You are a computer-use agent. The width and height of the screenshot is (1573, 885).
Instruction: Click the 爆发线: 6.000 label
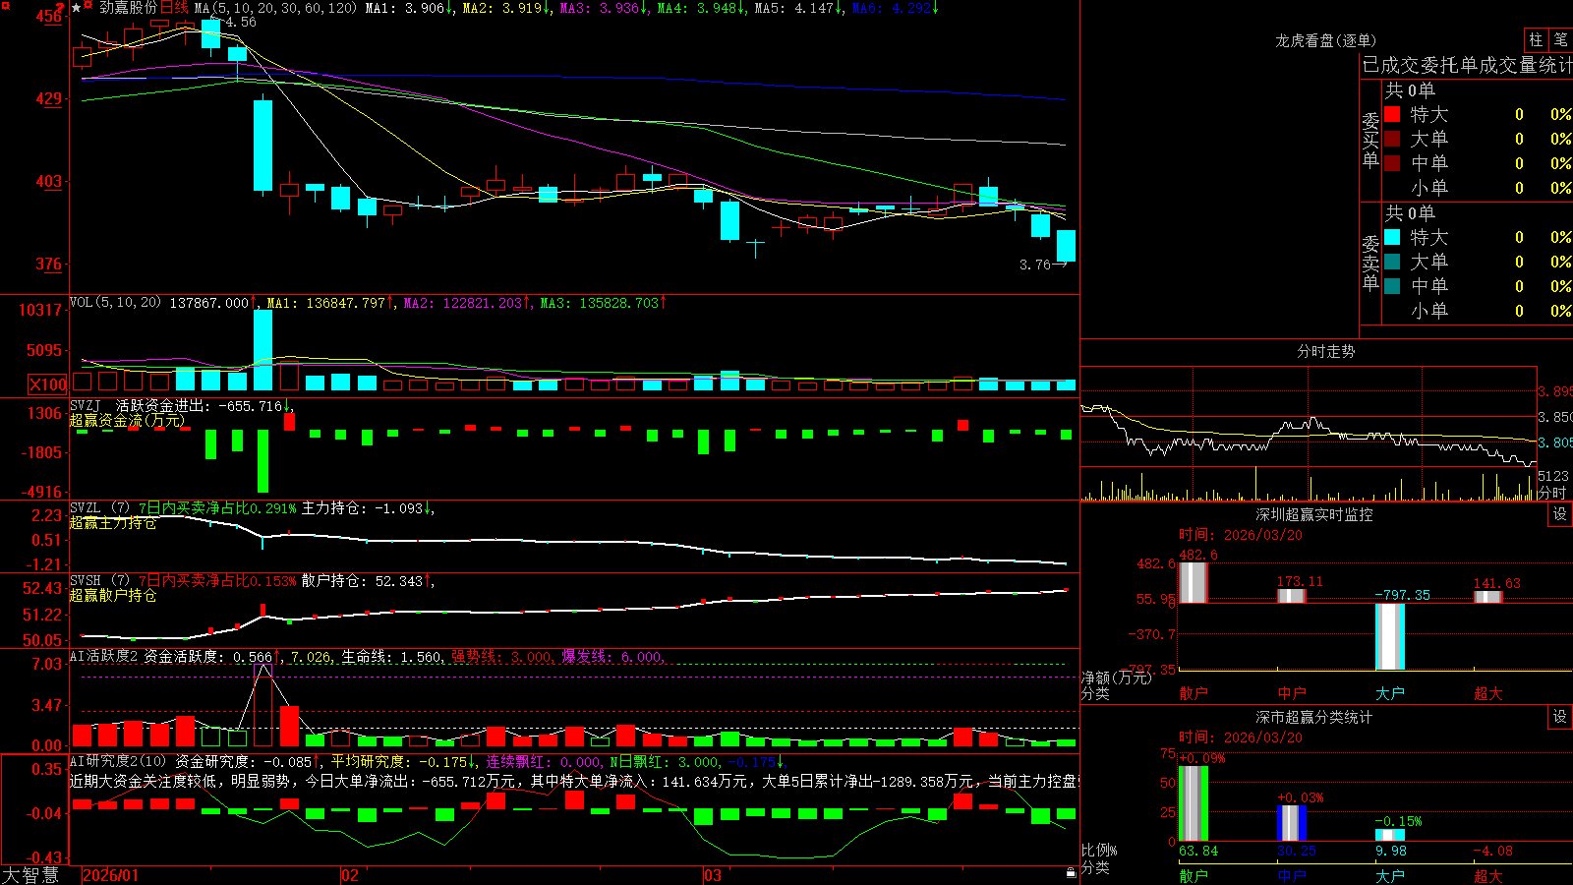click(x=612, y=656)
